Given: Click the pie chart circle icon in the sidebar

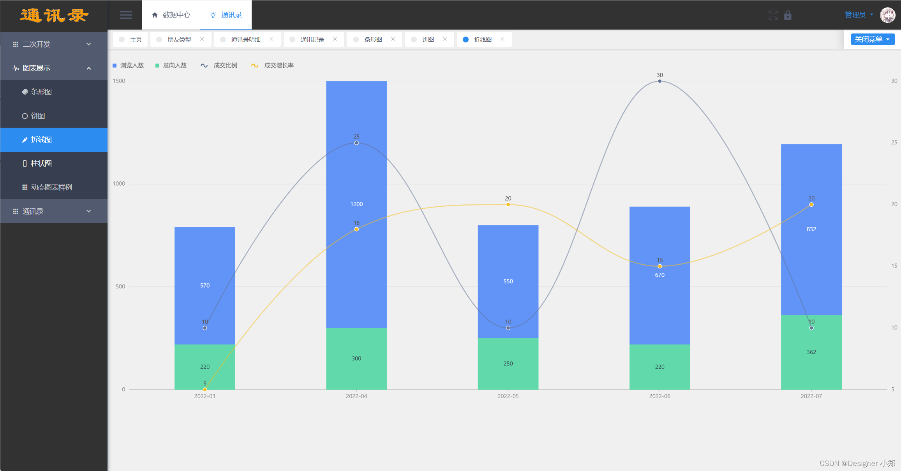Looking at the screenshot, I should click(25, 116).
